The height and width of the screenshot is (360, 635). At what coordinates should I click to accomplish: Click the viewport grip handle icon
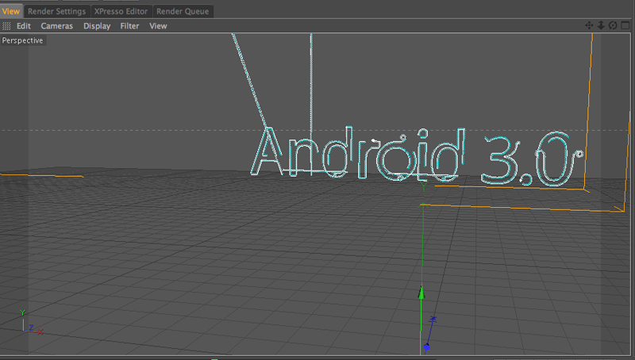tap(6, 26)
